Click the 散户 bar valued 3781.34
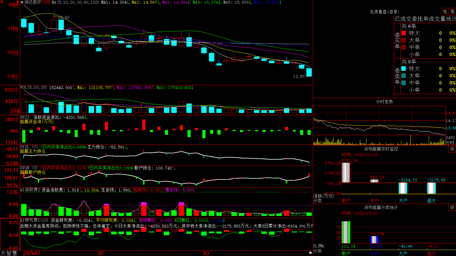This screenshot has height=256, width=456. [346, 173]
